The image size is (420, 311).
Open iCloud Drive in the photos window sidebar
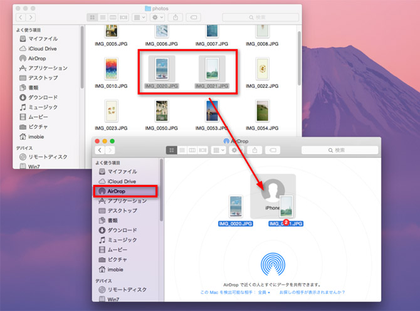point(42,48)
